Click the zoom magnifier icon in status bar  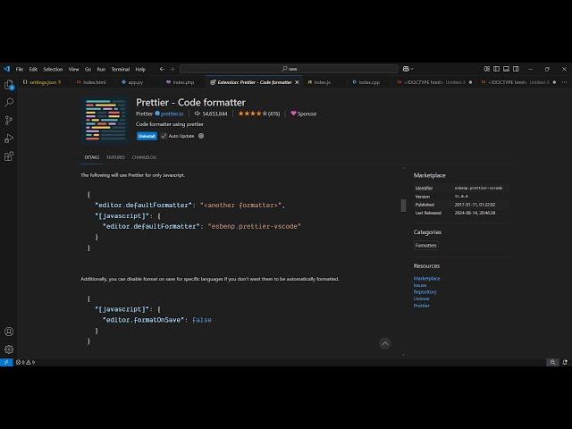coord(552,362)
